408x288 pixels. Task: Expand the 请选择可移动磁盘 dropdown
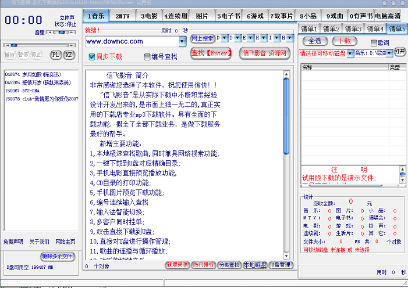pyautogui.click(x=350, y=53)
